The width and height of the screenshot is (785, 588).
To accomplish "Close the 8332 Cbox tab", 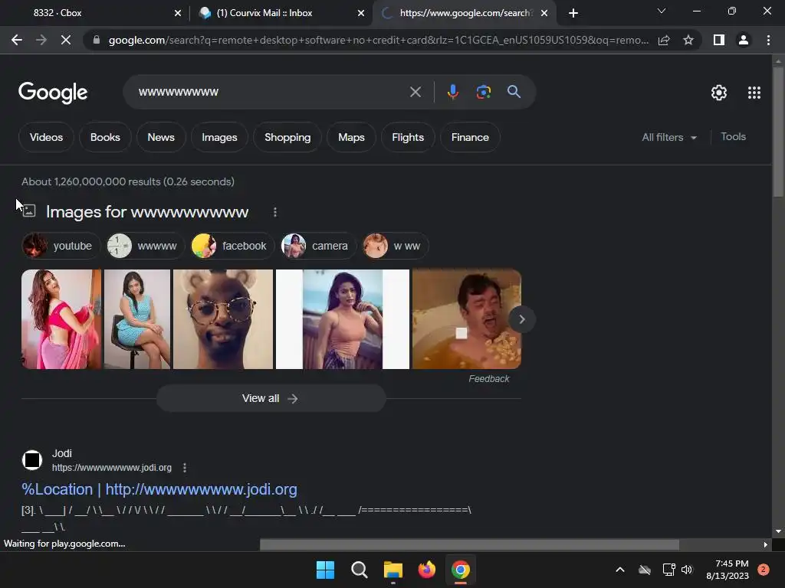I will (178, 13).
